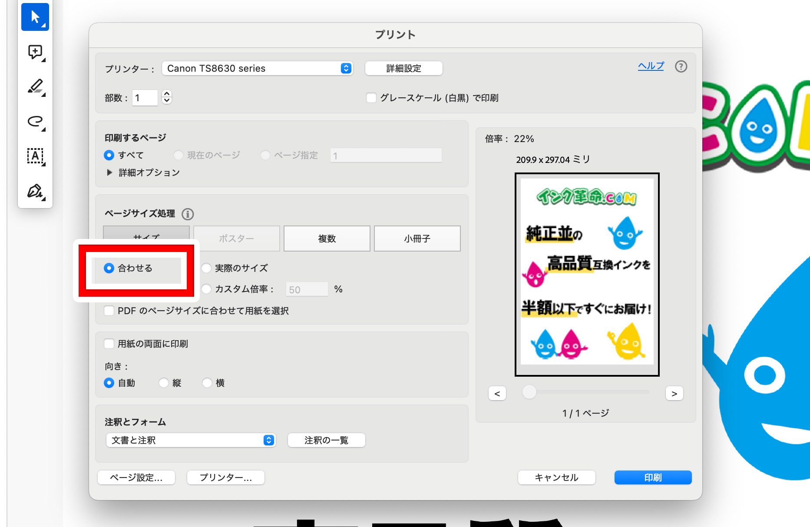Check PDF page size paper selection
Screen dimensions: 810x527
click(109, 311)
